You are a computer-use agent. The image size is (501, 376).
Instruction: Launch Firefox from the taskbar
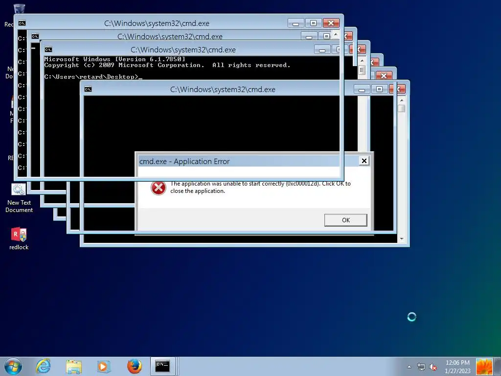pos(134,366)
